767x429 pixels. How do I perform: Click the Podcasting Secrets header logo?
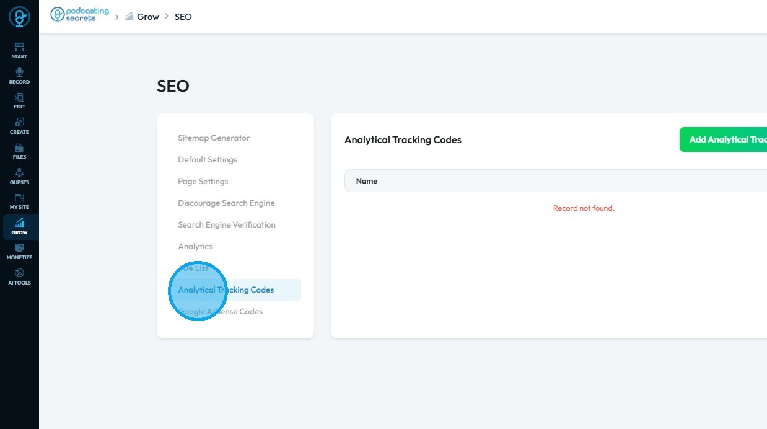pos(79,14)
